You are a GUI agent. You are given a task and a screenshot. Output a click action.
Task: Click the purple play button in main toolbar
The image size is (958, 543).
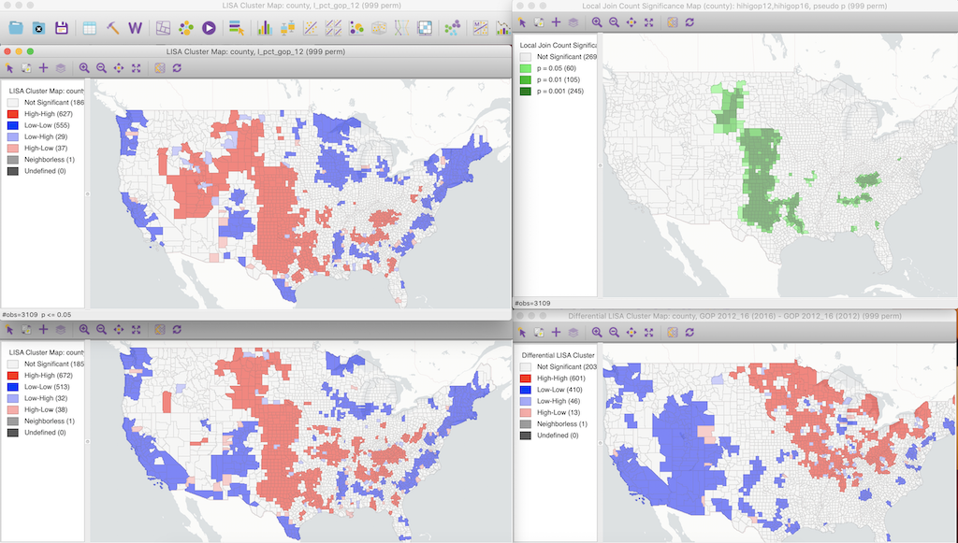(210, 28)
